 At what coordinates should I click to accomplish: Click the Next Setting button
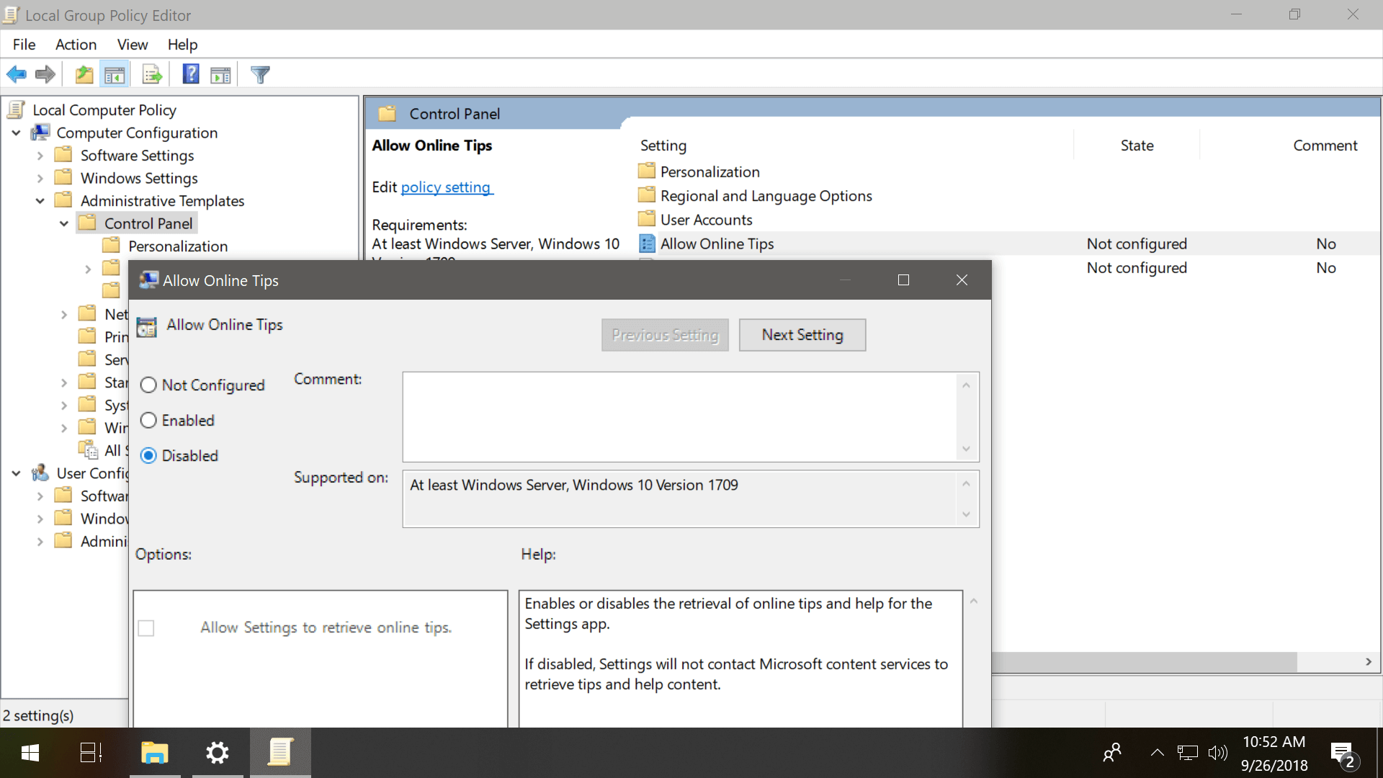[802, 335]
